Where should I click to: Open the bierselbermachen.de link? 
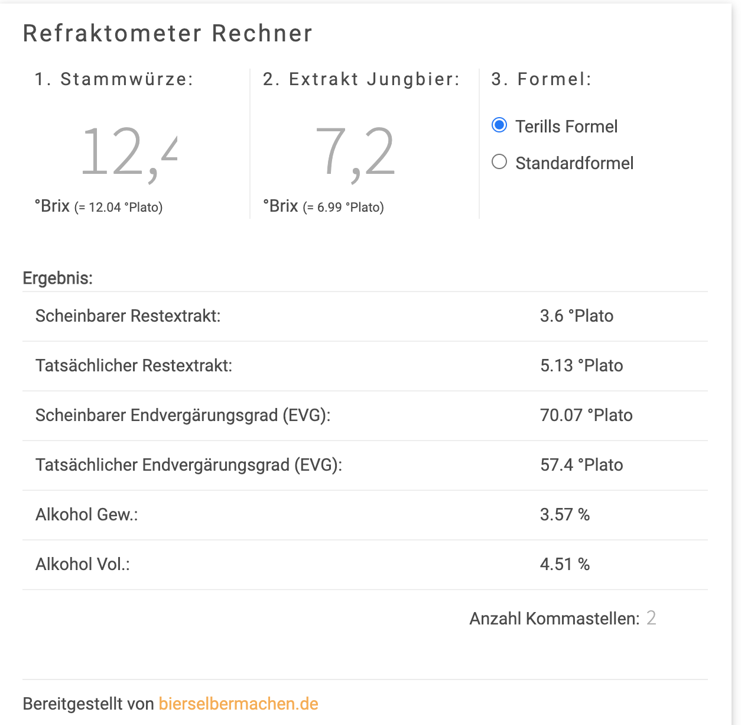[x=238, y=704]
